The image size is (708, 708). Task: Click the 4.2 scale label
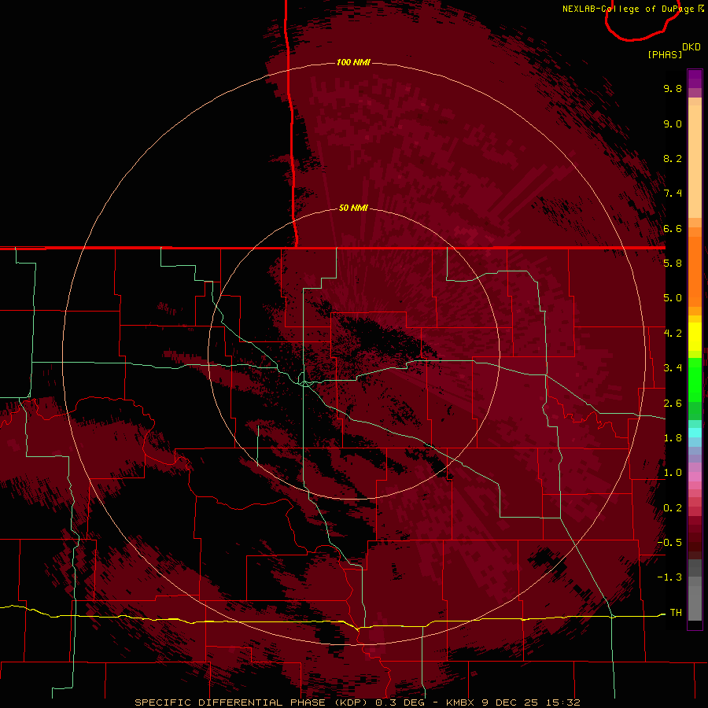[x=673, y=334]
